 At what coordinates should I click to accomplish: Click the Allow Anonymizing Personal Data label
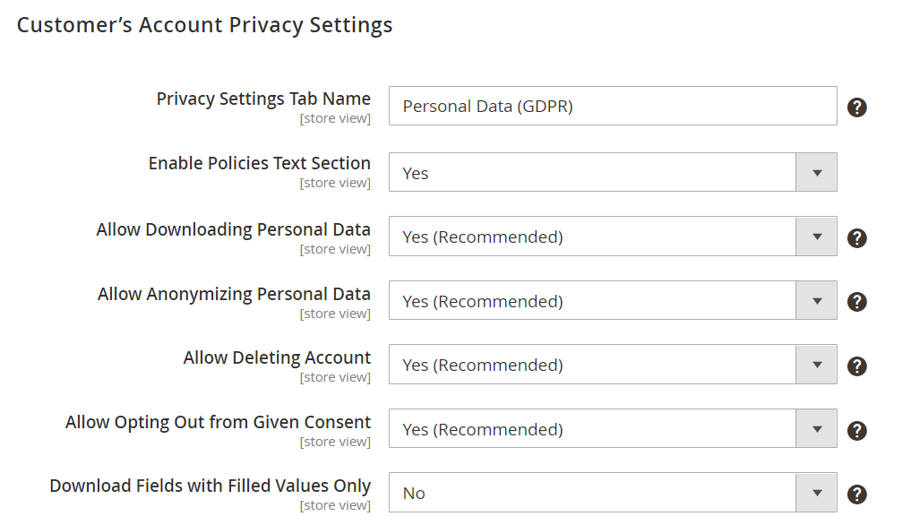pyautogui.click(x=234, y=294)
